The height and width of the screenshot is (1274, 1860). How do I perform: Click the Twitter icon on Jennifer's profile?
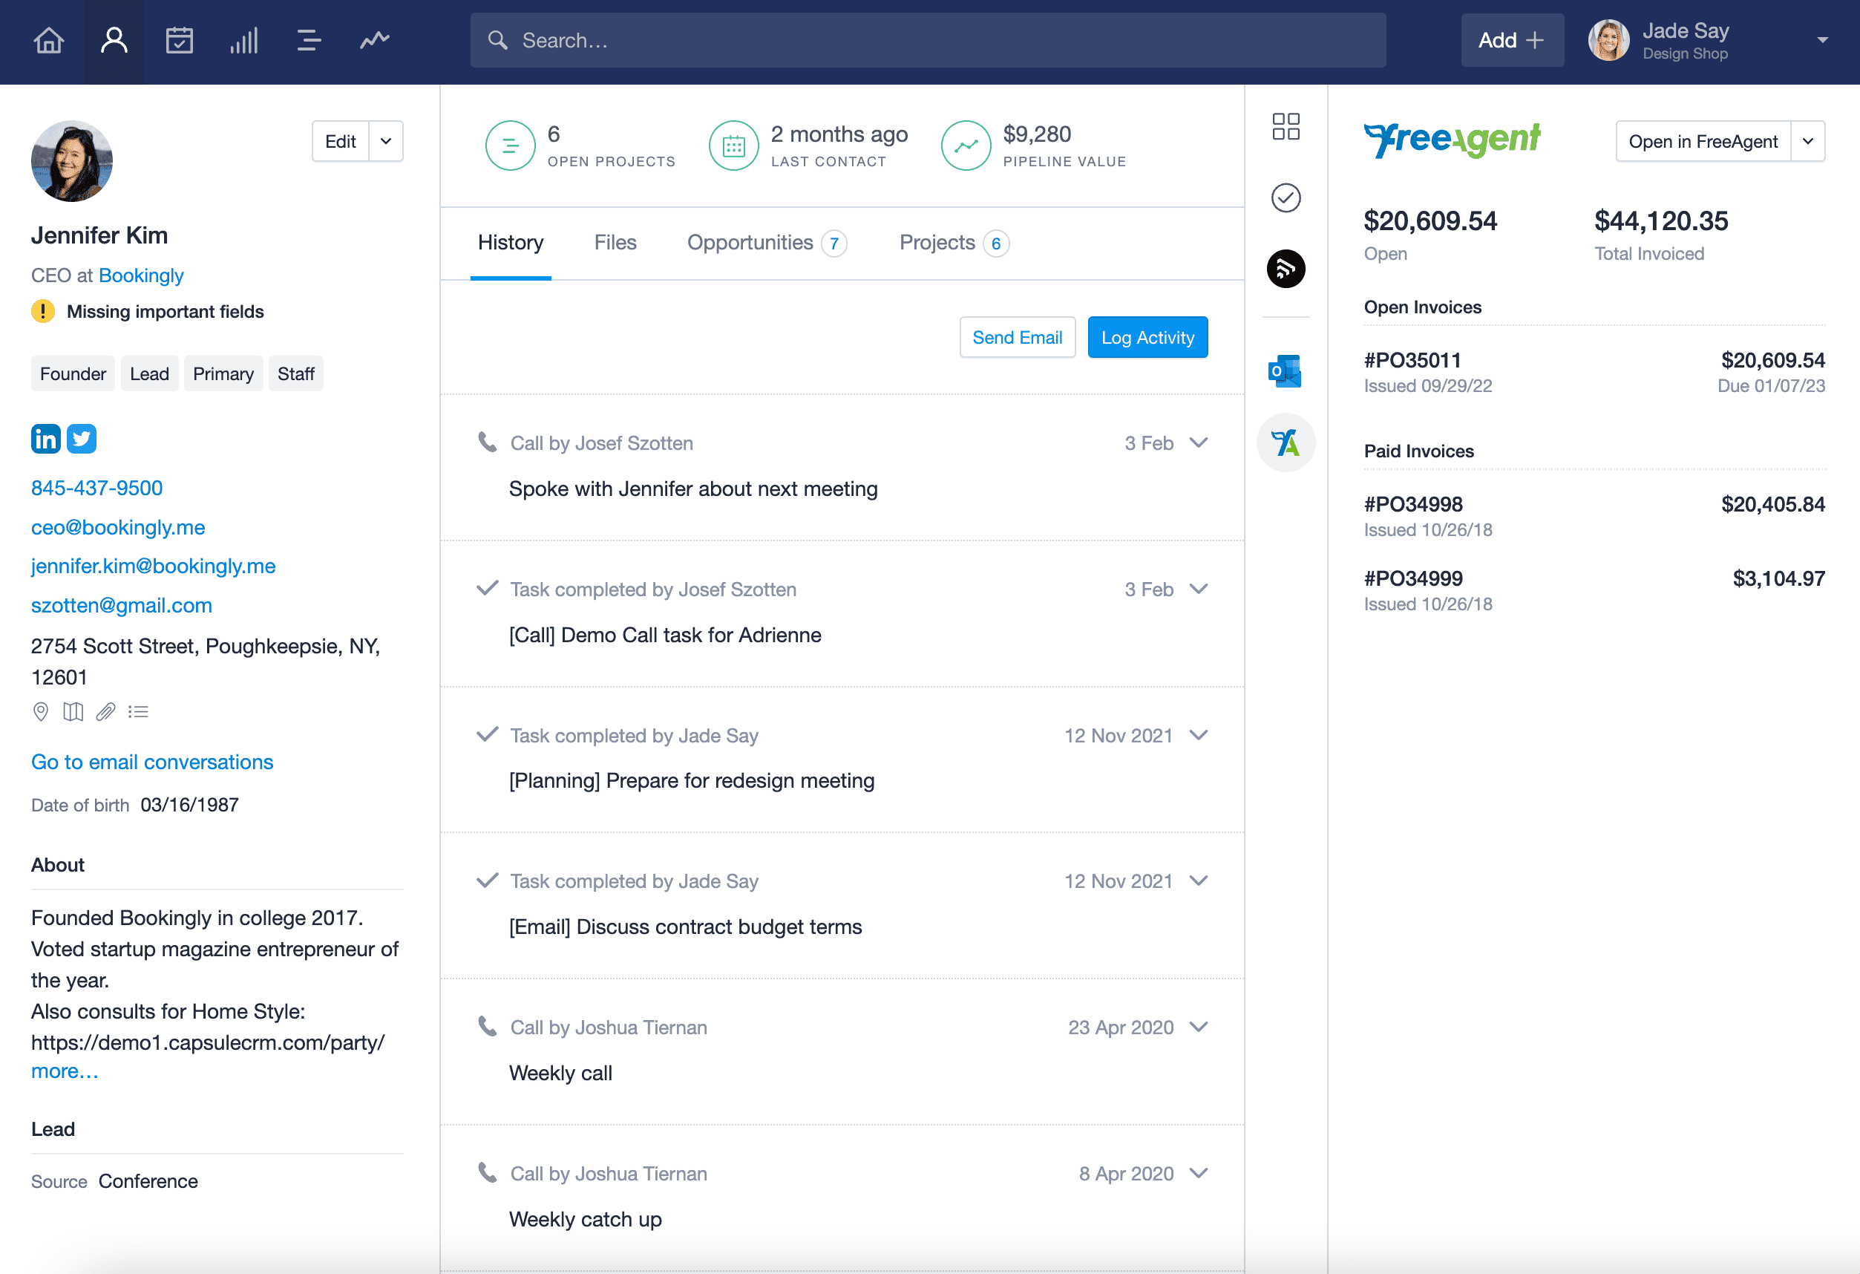[81, 438]
